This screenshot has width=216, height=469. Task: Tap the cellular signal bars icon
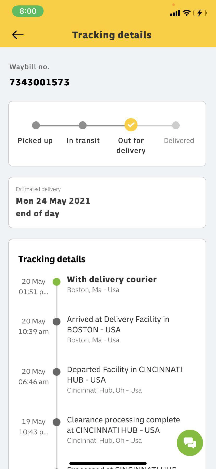coord(175,13)
